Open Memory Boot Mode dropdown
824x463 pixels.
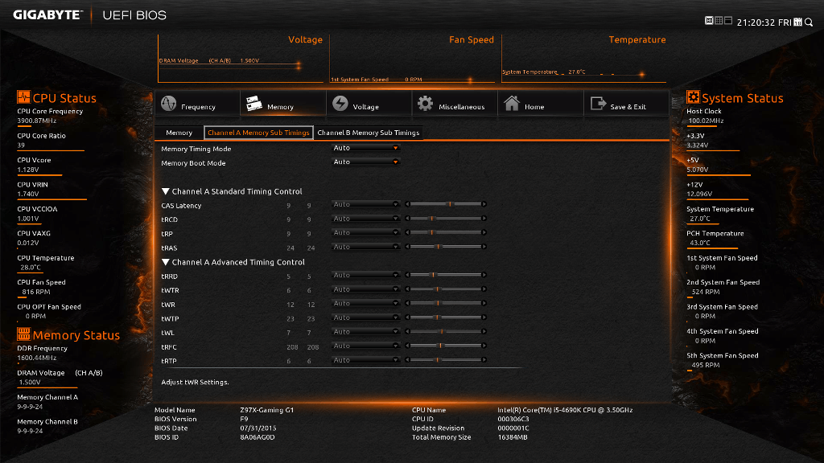pyautogui.click(x=366, y=162)
